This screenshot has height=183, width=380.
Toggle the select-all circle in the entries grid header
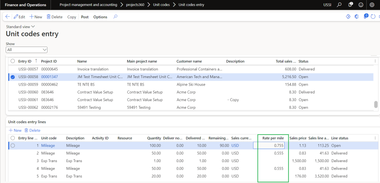pos(13,61)
